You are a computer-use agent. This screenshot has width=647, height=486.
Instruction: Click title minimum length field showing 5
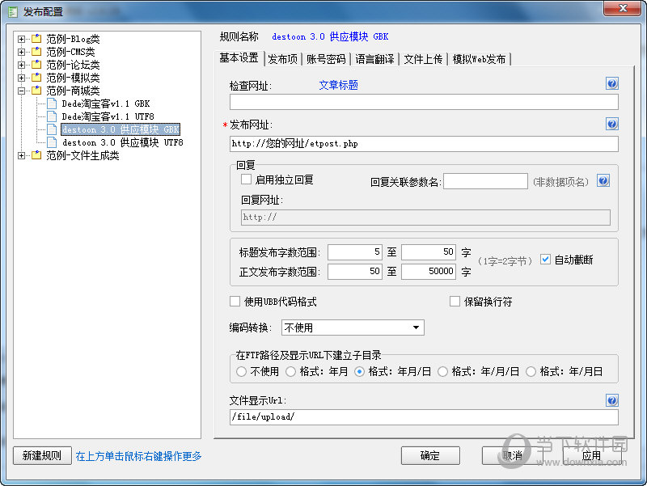click(x=355, y=252)
